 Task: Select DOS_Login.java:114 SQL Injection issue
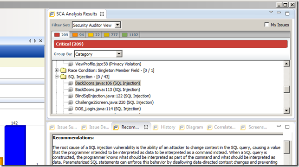click(x=108, y=109)
